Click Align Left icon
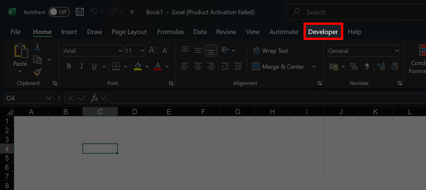This screenshot has height=190, width=426. [x=185, y=66]
